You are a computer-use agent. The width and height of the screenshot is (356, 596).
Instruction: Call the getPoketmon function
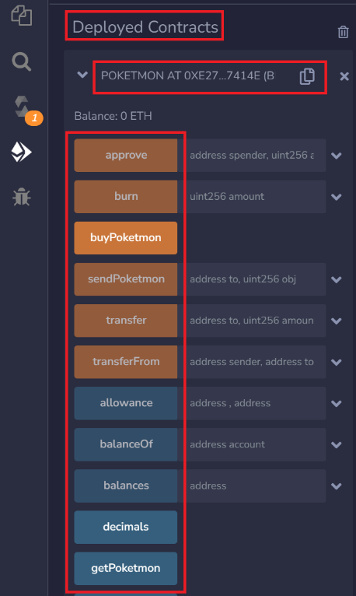tap(126, 569)
